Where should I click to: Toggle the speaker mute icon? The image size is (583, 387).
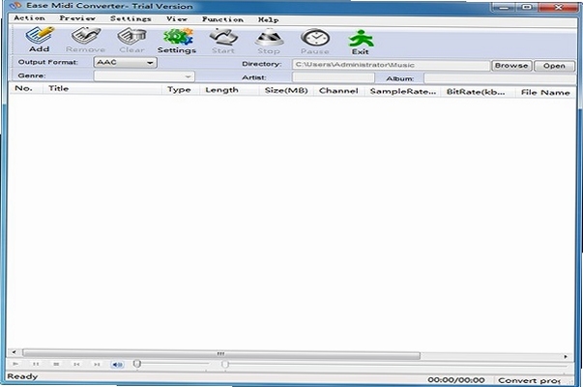tap(117, 365)
